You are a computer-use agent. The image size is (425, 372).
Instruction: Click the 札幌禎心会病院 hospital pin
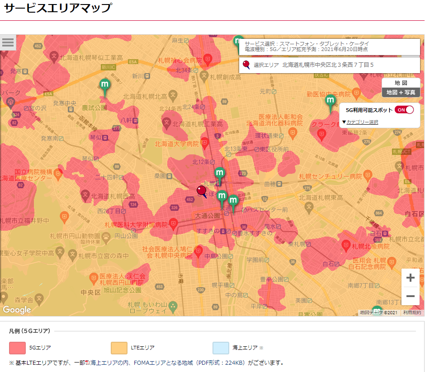pos(208,60)
